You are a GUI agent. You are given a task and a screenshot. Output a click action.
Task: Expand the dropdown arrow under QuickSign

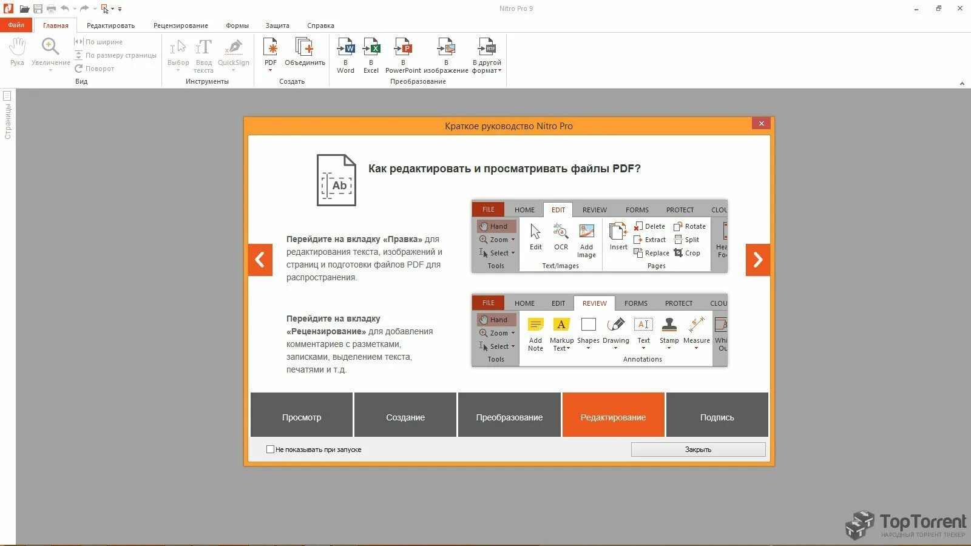coord(234,70)
